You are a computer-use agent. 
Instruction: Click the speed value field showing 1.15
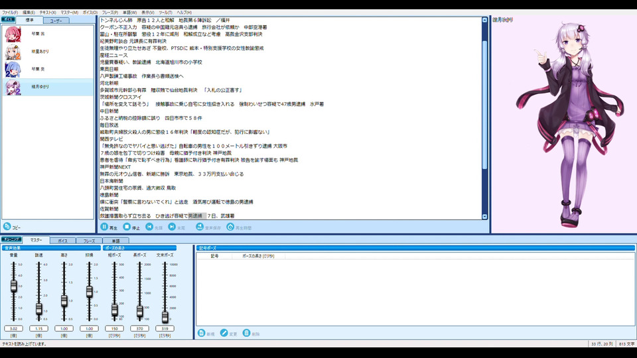tap(38, 328)
